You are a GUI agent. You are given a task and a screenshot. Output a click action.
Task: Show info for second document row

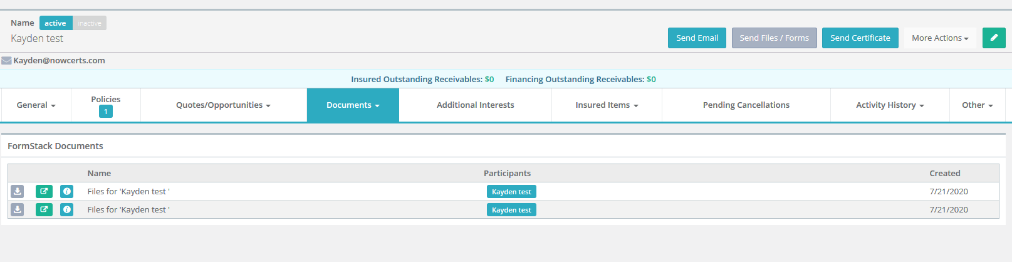66,209
